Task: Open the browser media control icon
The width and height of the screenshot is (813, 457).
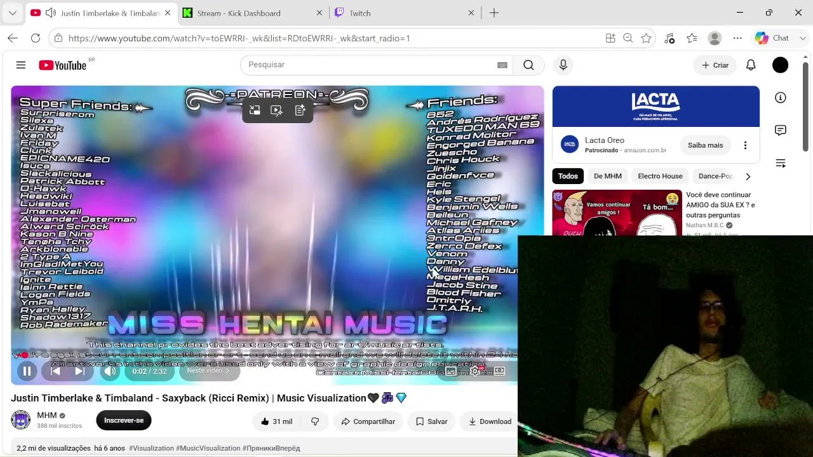Action: (x=669, y=38)
